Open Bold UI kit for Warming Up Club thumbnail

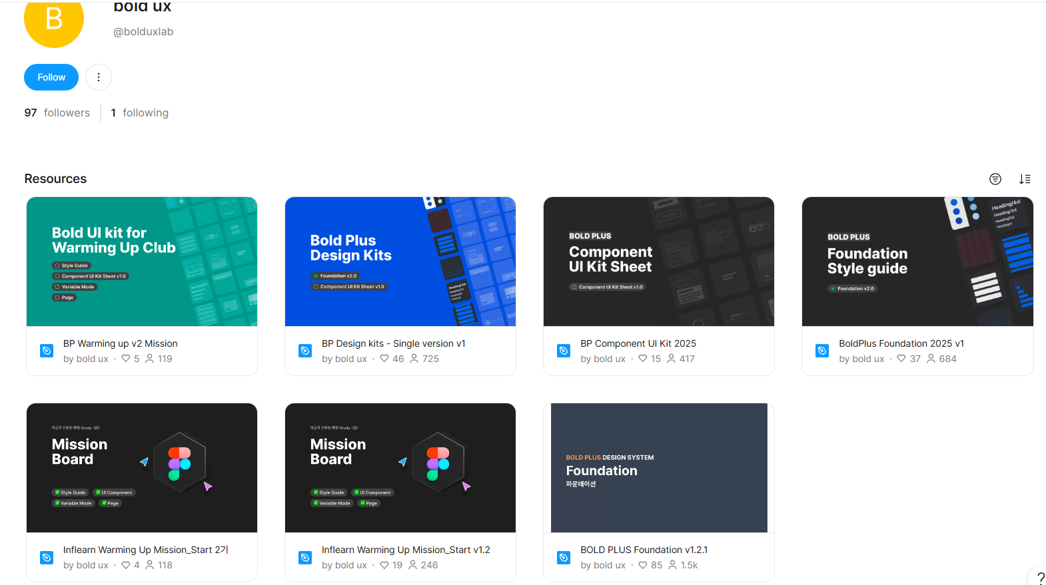pyautogui.click(x=142, y=262)
